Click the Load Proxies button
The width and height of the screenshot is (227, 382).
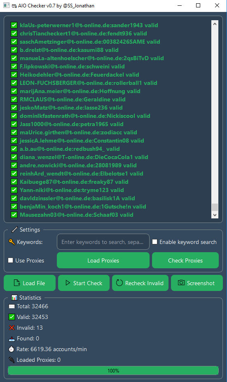click(x=103, y=260)
